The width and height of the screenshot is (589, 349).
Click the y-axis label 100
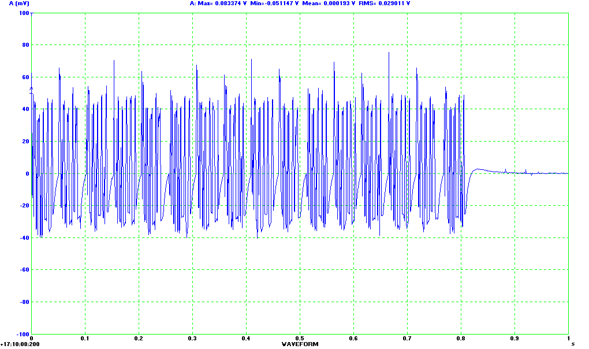tap(24, 13)
